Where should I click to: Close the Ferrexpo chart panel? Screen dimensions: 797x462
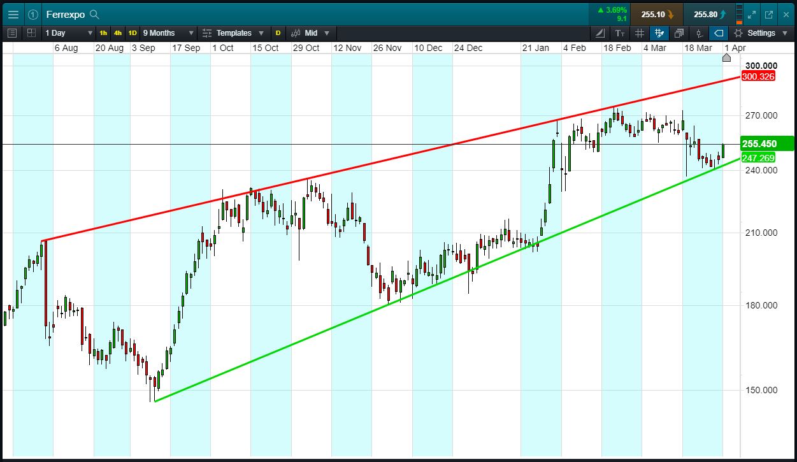click(x=786, y=14)
